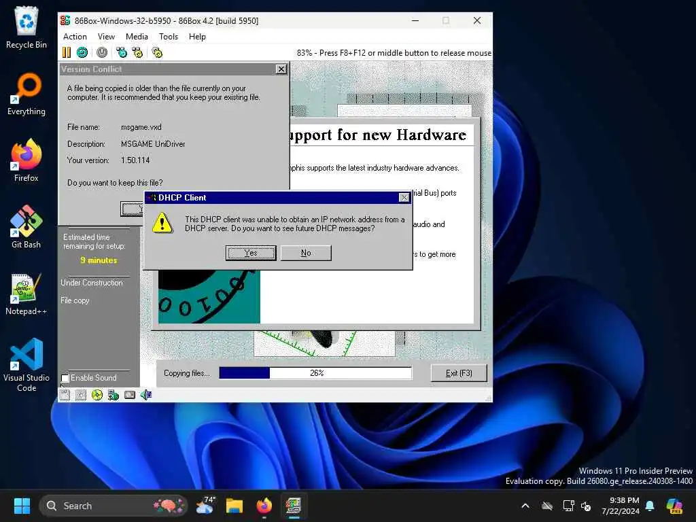This screenshot has width=696, height=522.
Task: Open Firefox from the taskbar
Action: tap(264, 506)
